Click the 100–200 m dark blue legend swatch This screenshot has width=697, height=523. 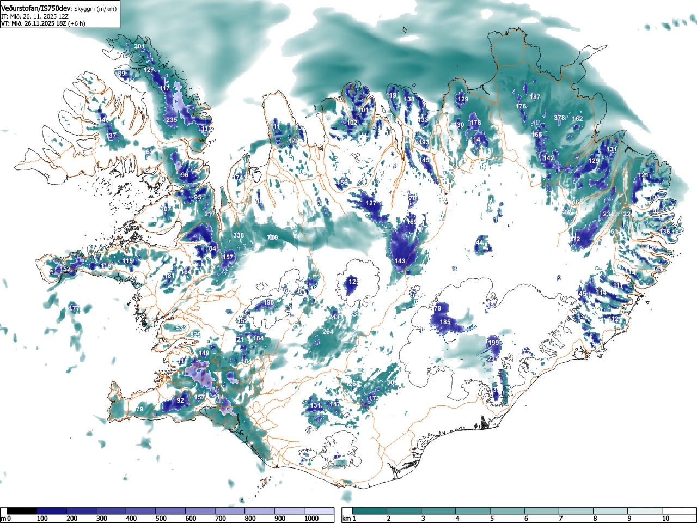(x=52, y=511)
